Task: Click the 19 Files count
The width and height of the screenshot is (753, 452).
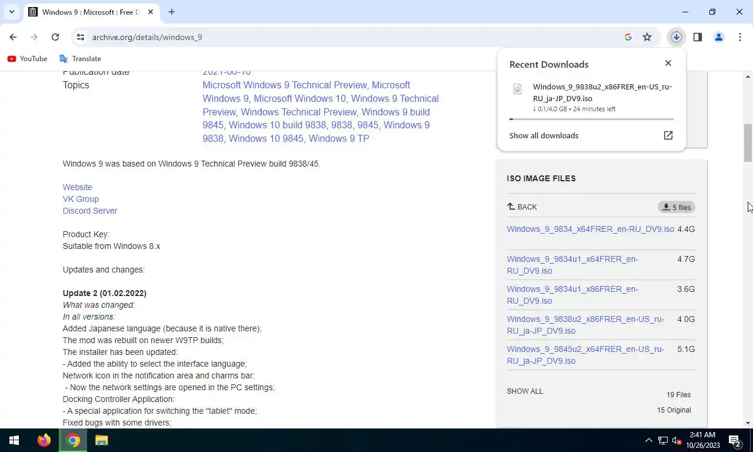Action: click(678, 395)
